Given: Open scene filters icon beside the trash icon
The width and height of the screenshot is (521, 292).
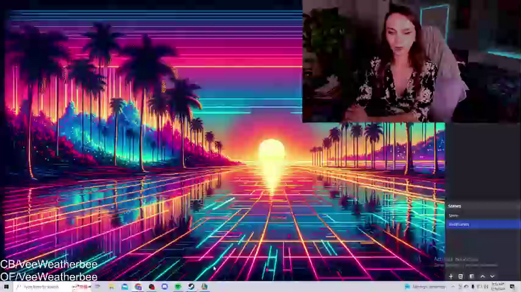Looking at the screenshot, I should point(471,276).
